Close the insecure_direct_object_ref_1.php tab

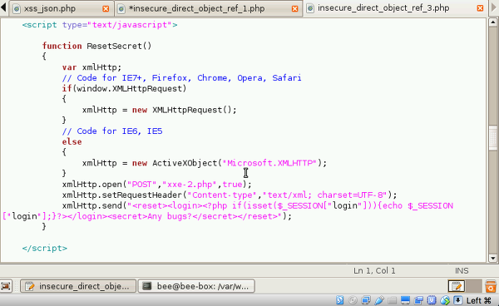click(x=294, y=9)
